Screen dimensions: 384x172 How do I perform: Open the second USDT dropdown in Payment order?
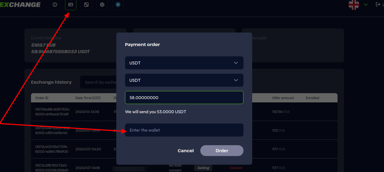click(184, 80)
